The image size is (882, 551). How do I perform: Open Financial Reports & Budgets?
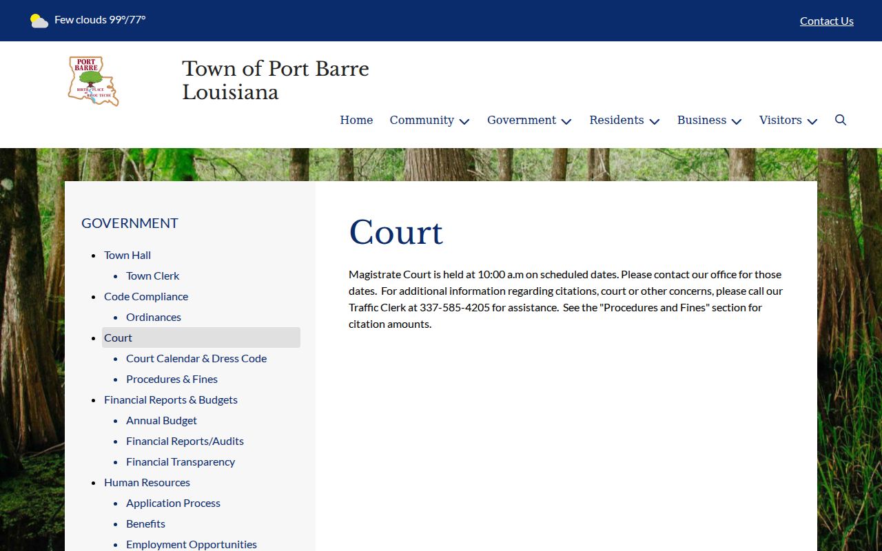171,399
